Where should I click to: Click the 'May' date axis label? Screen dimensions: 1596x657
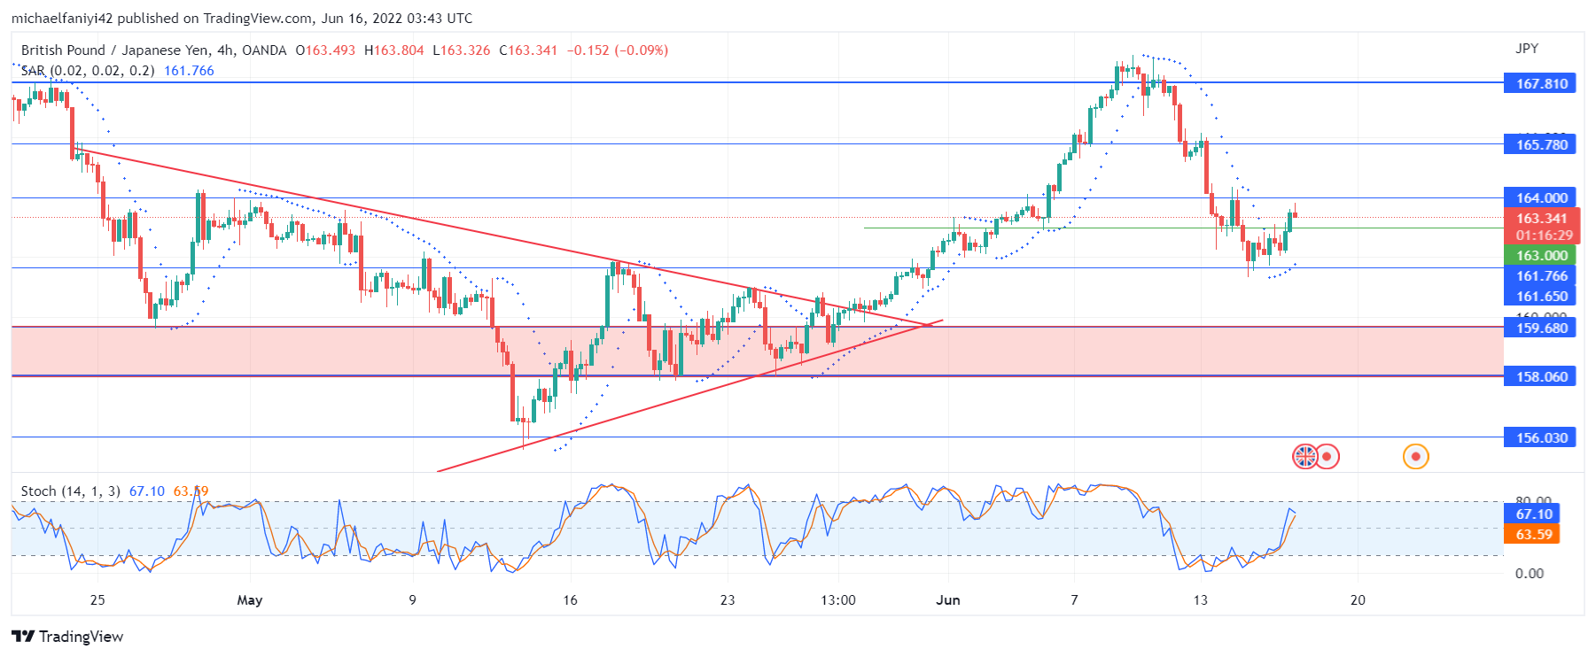[x=250, y=600]
